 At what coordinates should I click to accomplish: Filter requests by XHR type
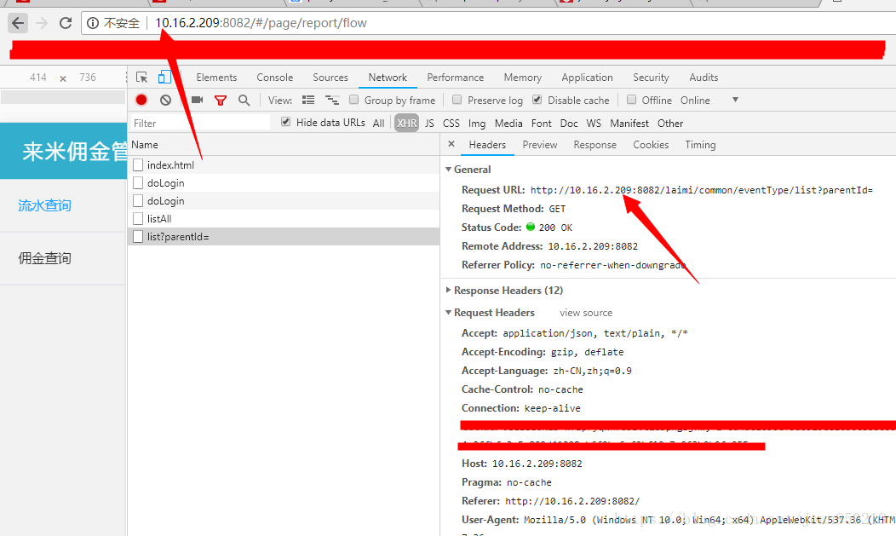pos(407,123)
